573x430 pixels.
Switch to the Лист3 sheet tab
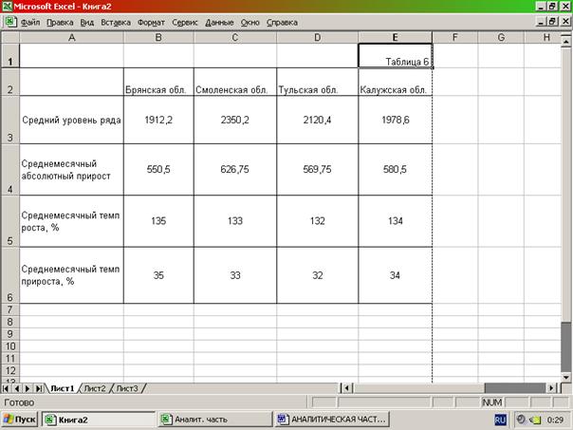(x=127, y=388)
